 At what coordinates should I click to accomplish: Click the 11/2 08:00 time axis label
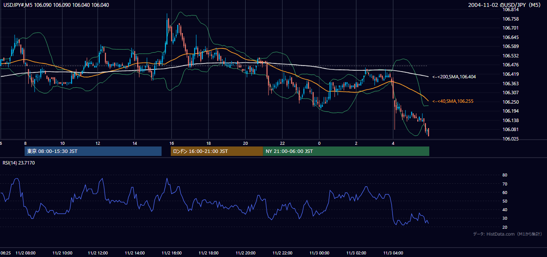(x=25, y=253)
